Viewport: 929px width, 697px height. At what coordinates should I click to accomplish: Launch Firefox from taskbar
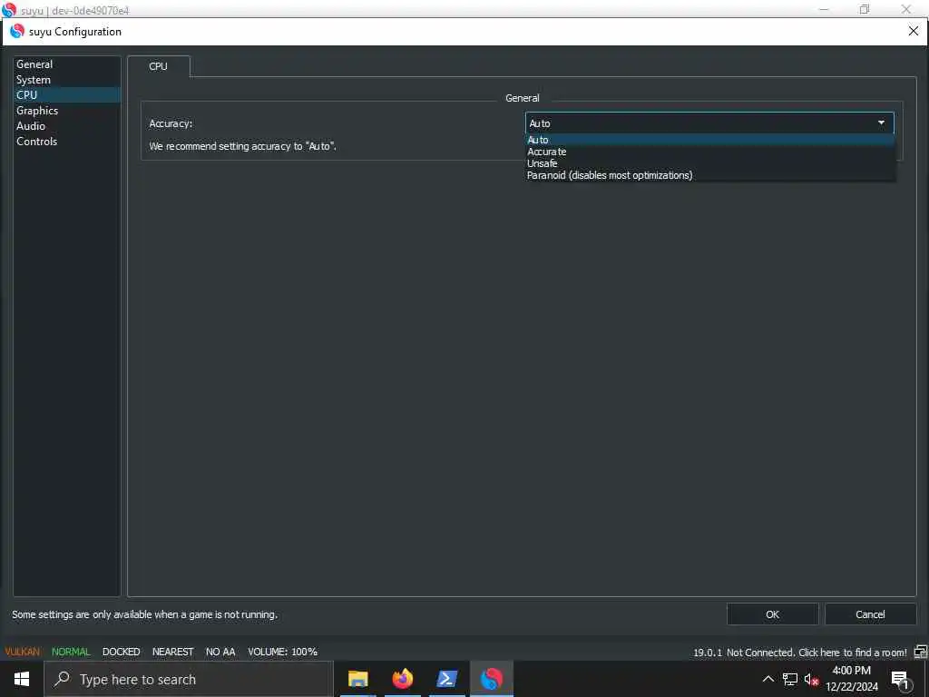click(x=402, y=679)
